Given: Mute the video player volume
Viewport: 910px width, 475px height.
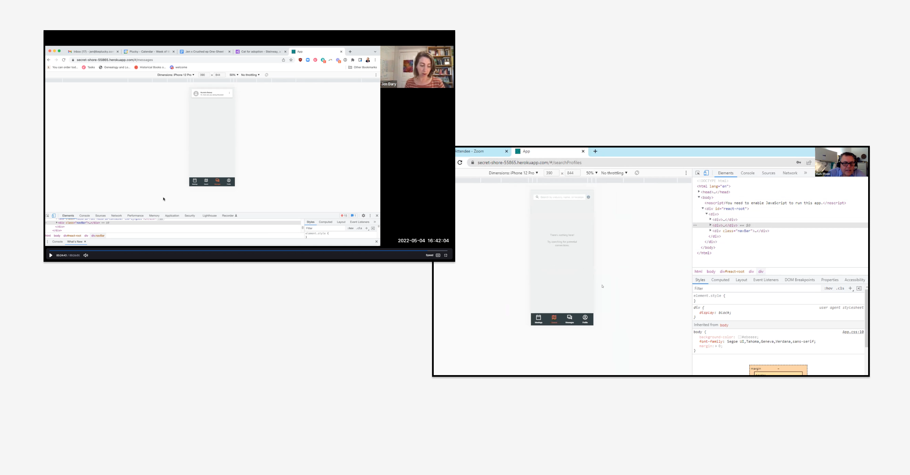Looking at the screenshot, I should pos(85,255).
